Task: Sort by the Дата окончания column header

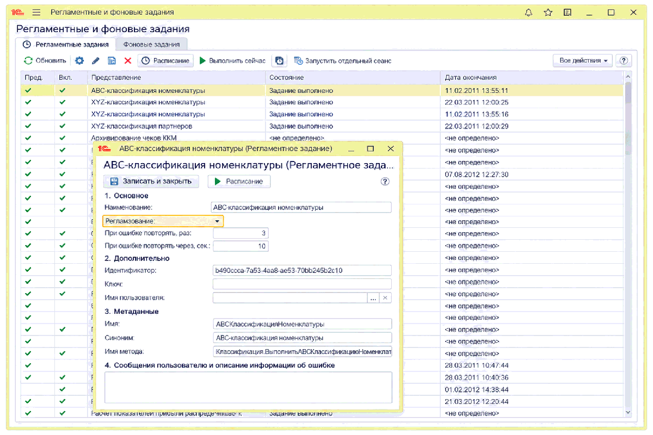Action: [532, 78]
